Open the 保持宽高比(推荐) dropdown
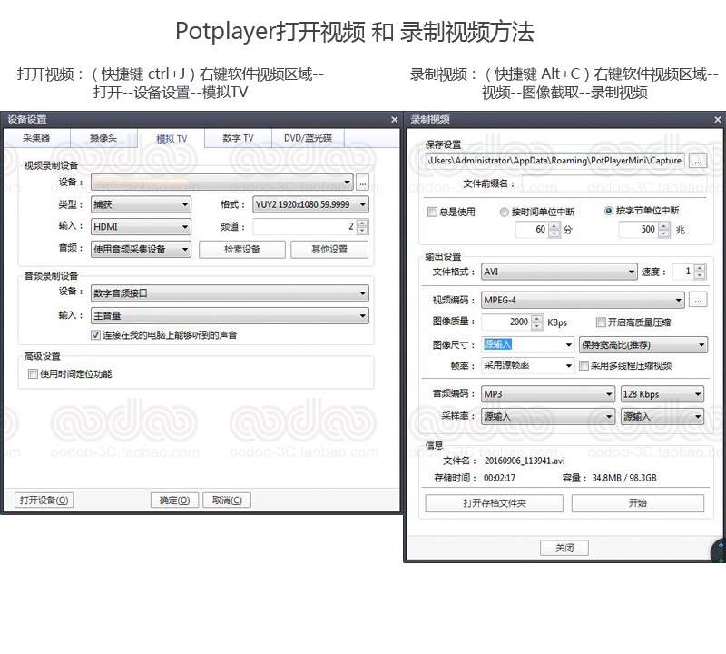Image resolution: width=726 pixels, height=654 pixels. (643, 345)
